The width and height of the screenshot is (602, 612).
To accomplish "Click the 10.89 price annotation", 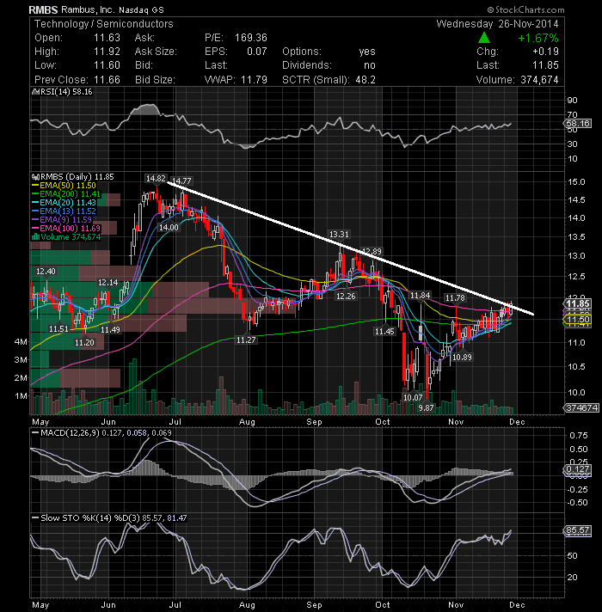I will tap(462, 357).
